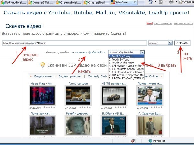
Task: Click the Print icon in toolbar
Action: point(171,2)
